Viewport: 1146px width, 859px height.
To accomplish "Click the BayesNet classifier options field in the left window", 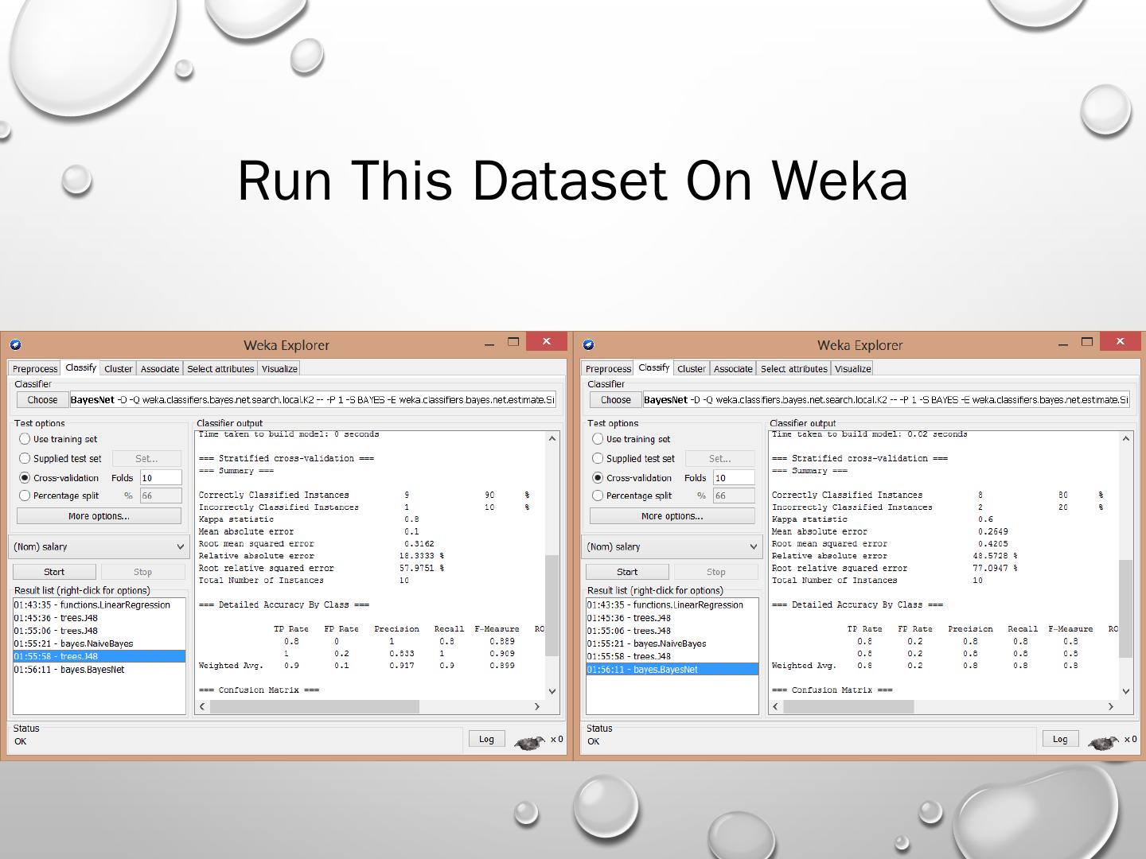I will click(x=313, y=400).
